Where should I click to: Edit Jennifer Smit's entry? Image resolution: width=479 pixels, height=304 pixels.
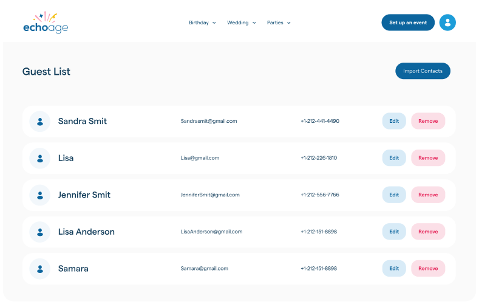click(394, 195)
